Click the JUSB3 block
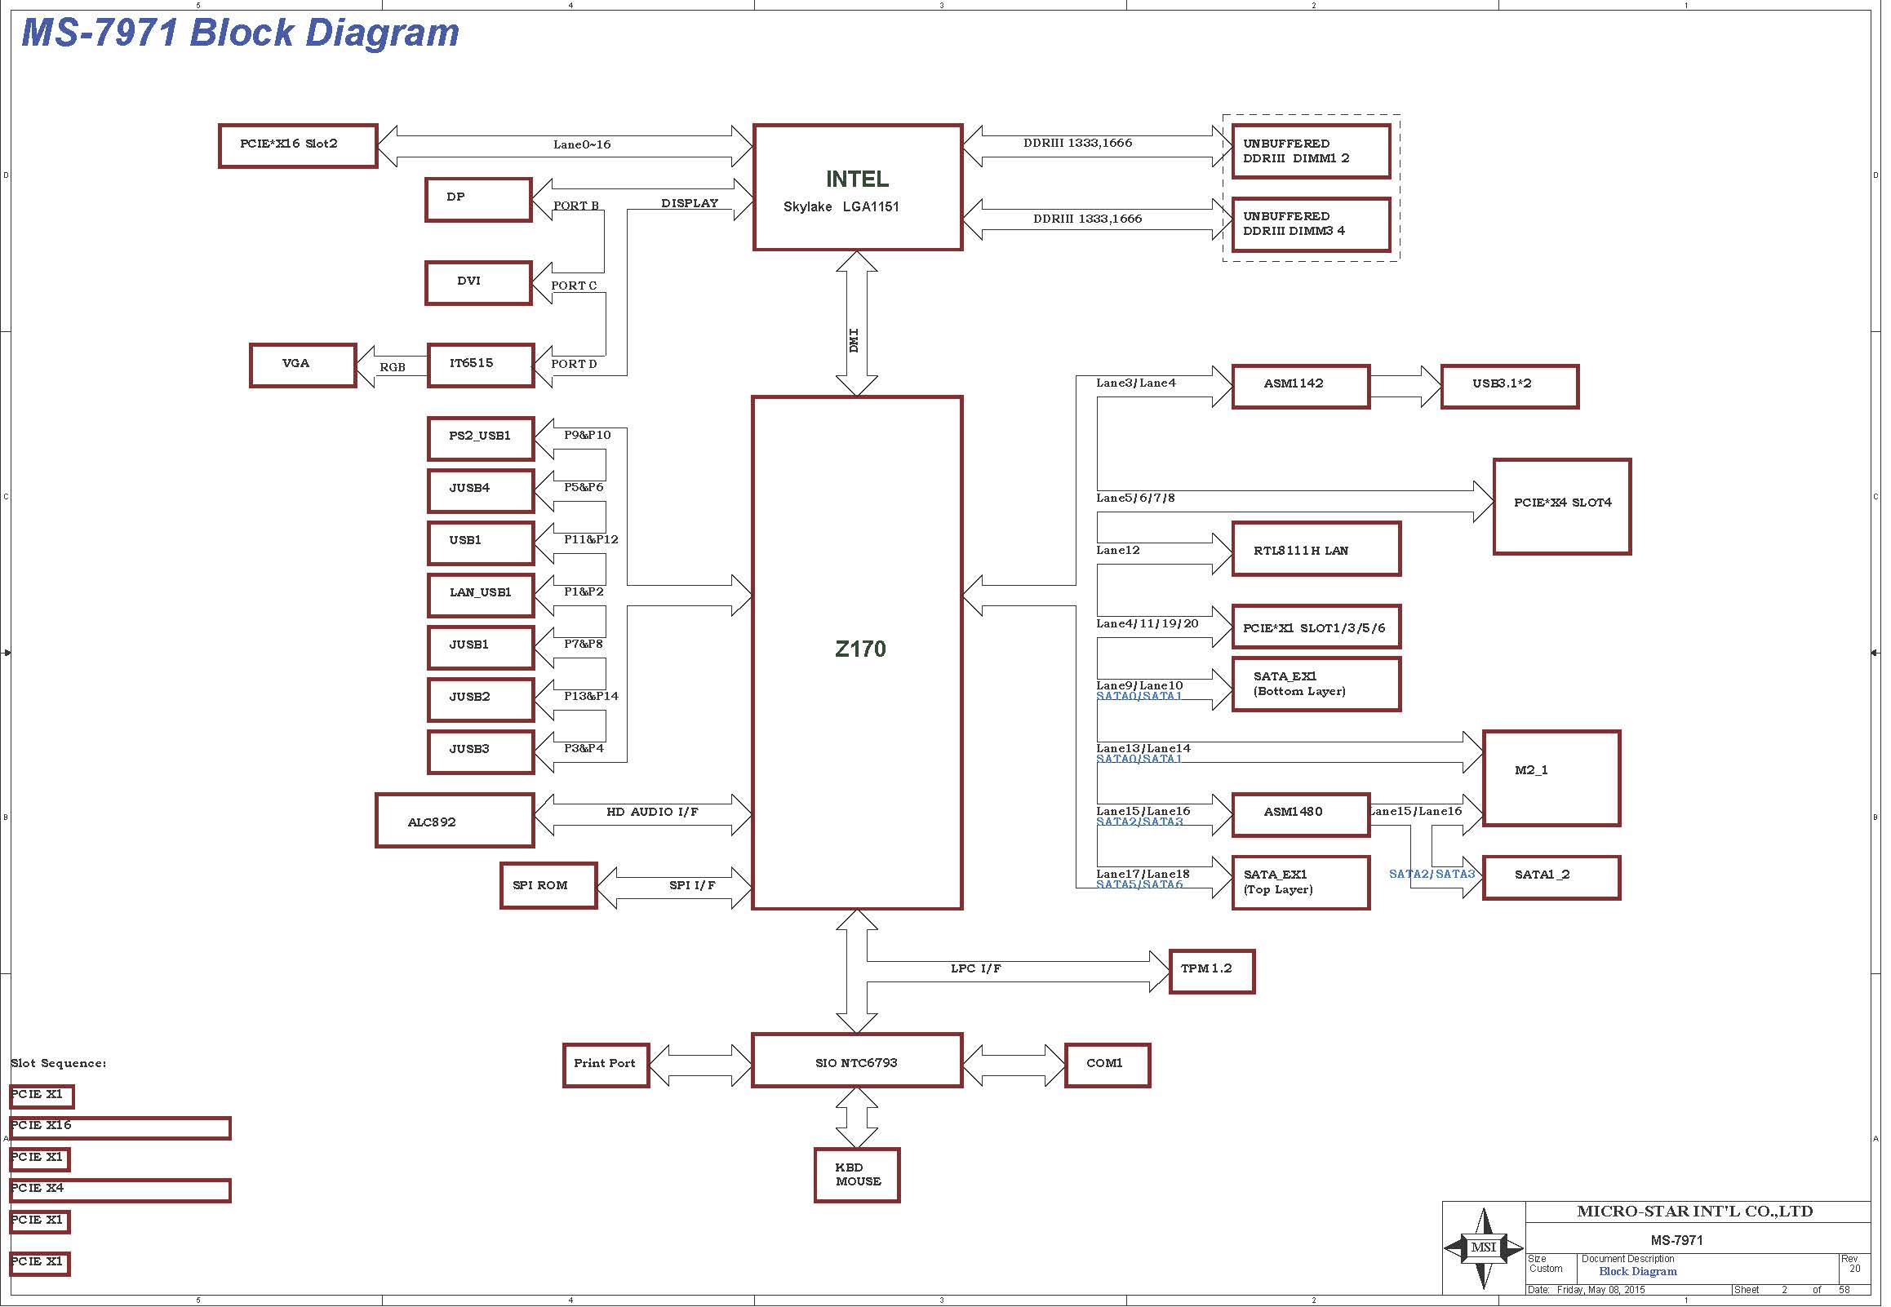 click(x=482, y=753)
